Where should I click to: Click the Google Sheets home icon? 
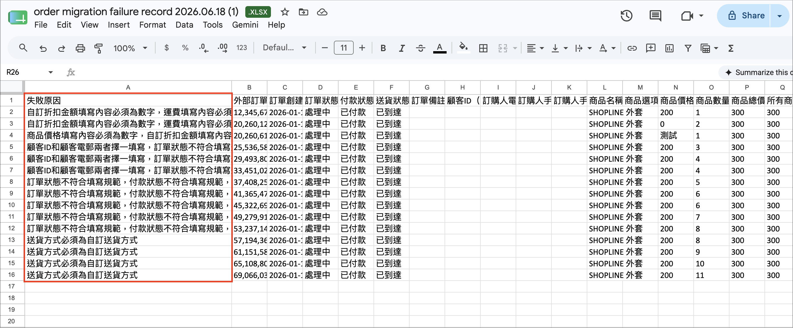pyautogui.click(x=17, y=17)
